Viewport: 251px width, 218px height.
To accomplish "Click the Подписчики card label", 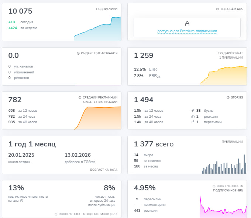I will pos(107,9).
